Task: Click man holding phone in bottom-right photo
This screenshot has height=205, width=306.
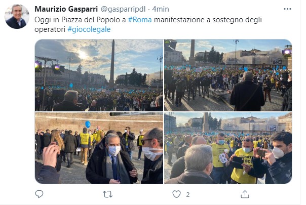Action: [x=275, y=157]
